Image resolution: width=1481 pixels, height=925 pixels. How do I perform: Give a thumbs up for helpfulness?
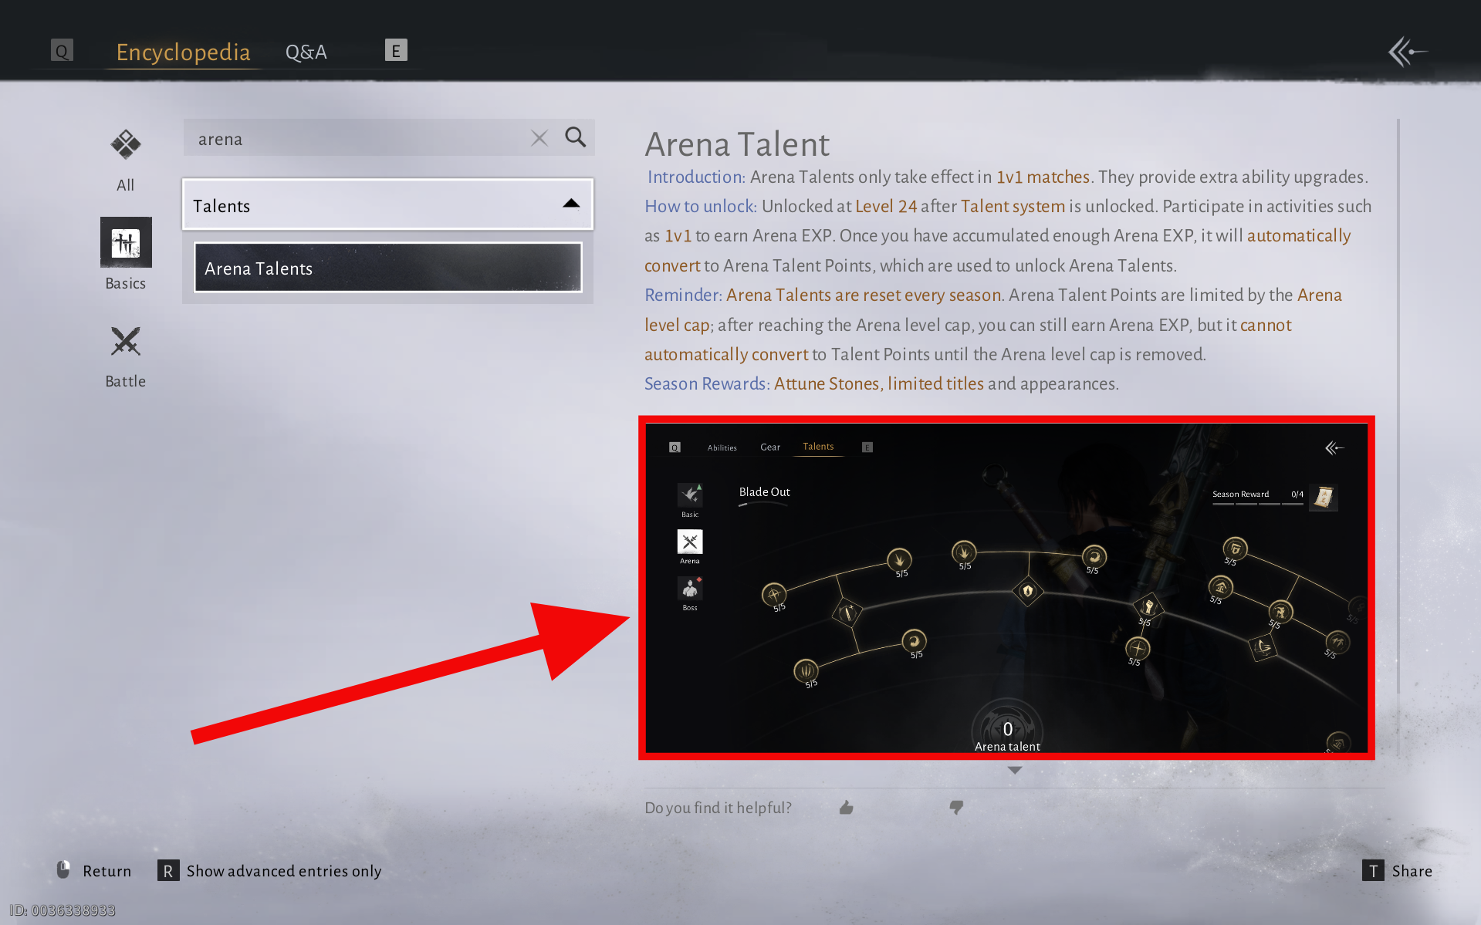coord(847,808)
